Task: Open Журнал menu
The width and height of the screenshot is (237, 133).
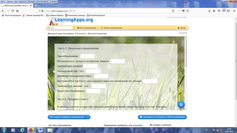Action: pos(23,1)
